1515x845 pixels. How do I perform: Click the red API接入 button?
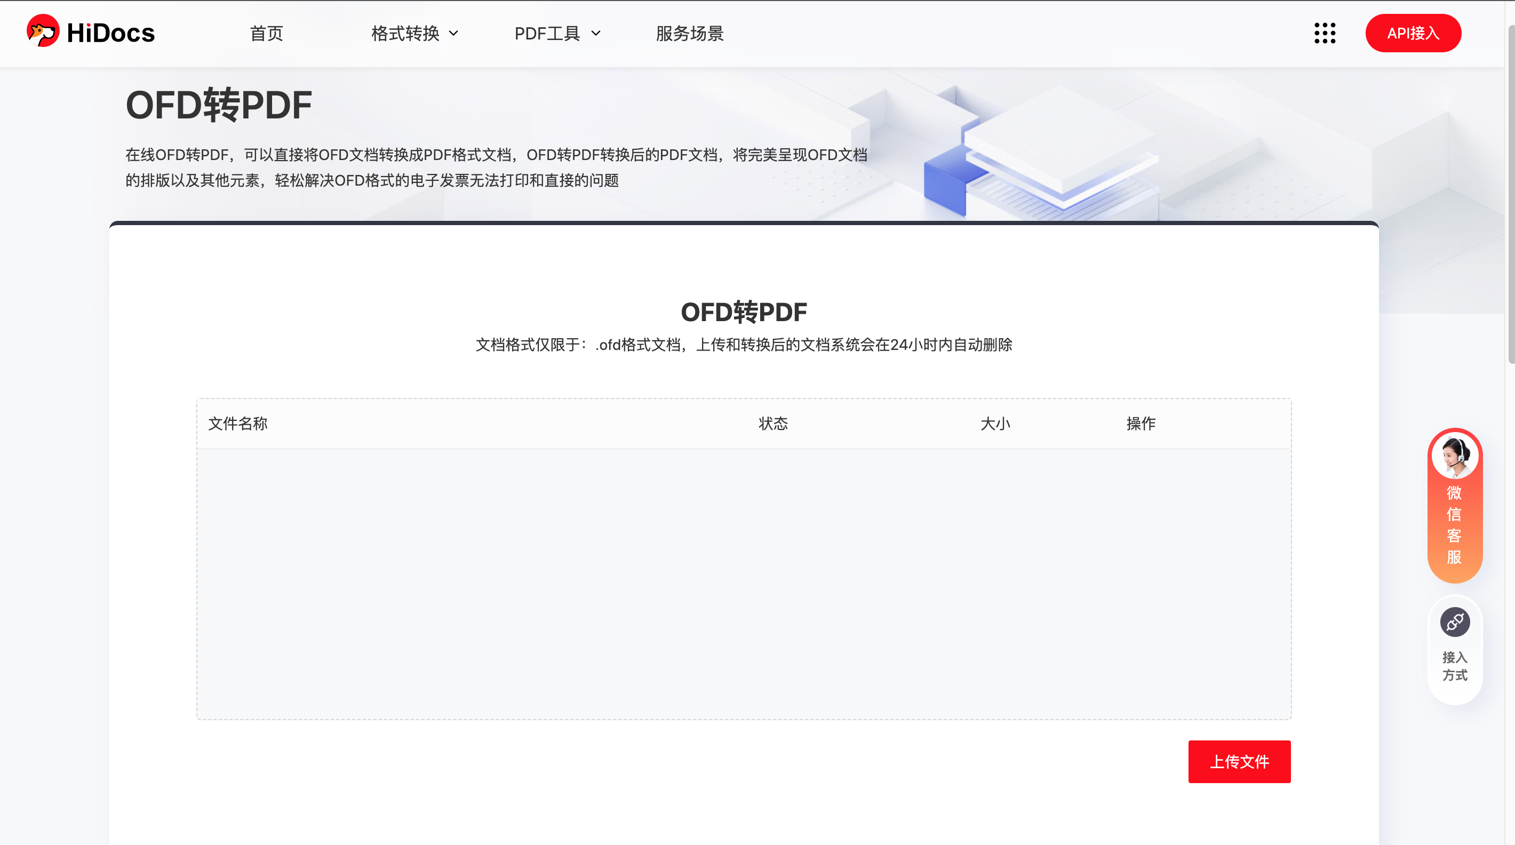[x=1413, y=33]
